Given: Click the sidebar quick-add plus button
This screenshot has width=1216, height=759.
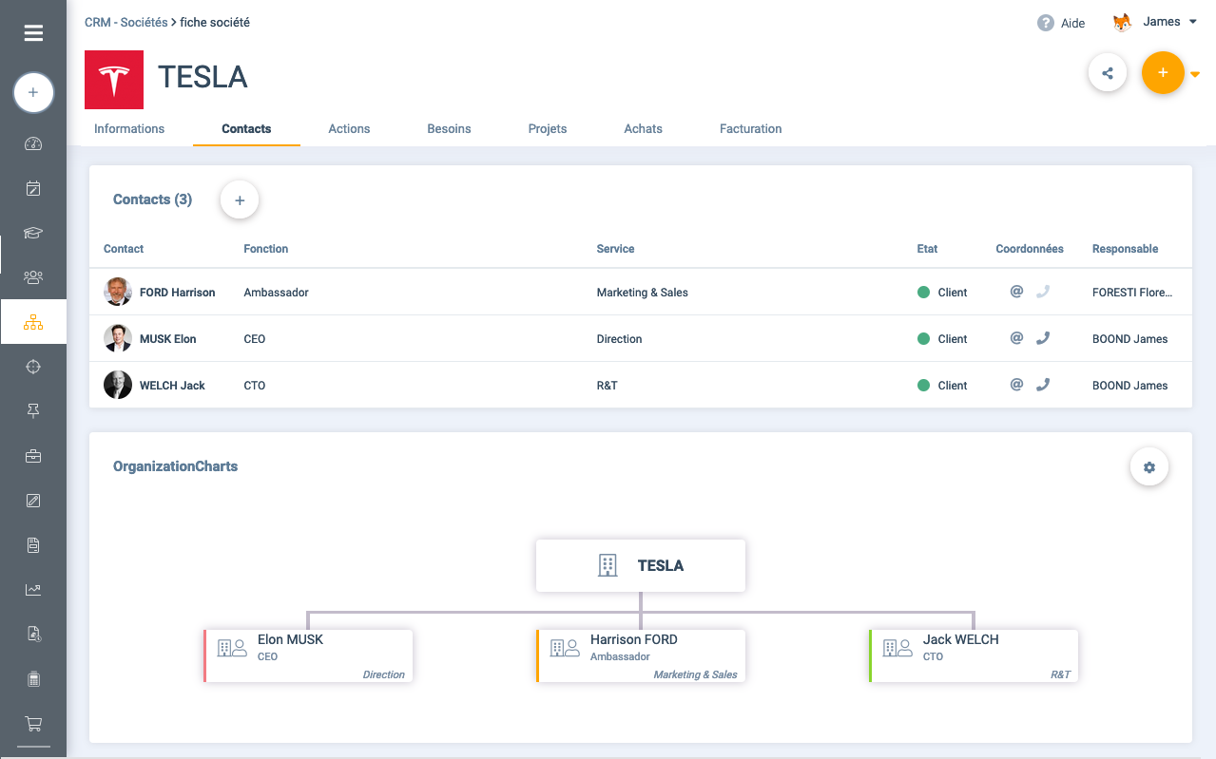Looking at the screenshot, I should (33, 93).
